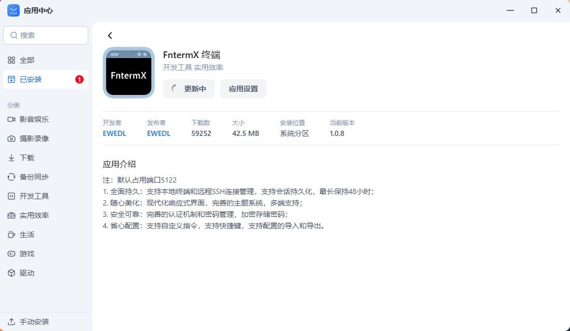570x331 pixels.
Task: Open the 驱动 category
Action: [x=46, y=273]
